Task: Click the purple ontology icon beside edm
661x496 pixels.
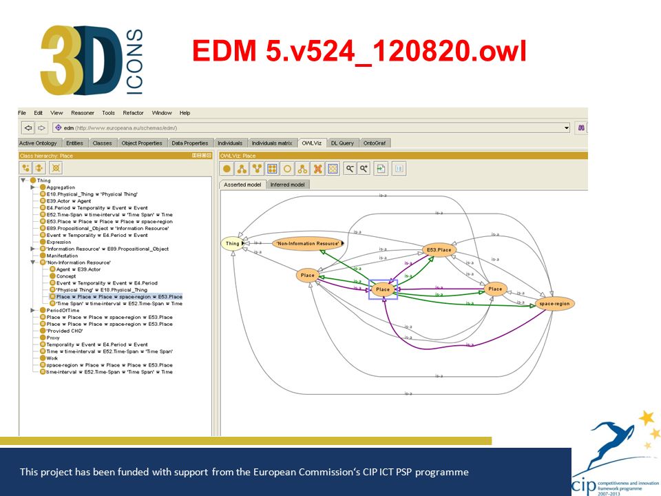Action: point(58,127)
